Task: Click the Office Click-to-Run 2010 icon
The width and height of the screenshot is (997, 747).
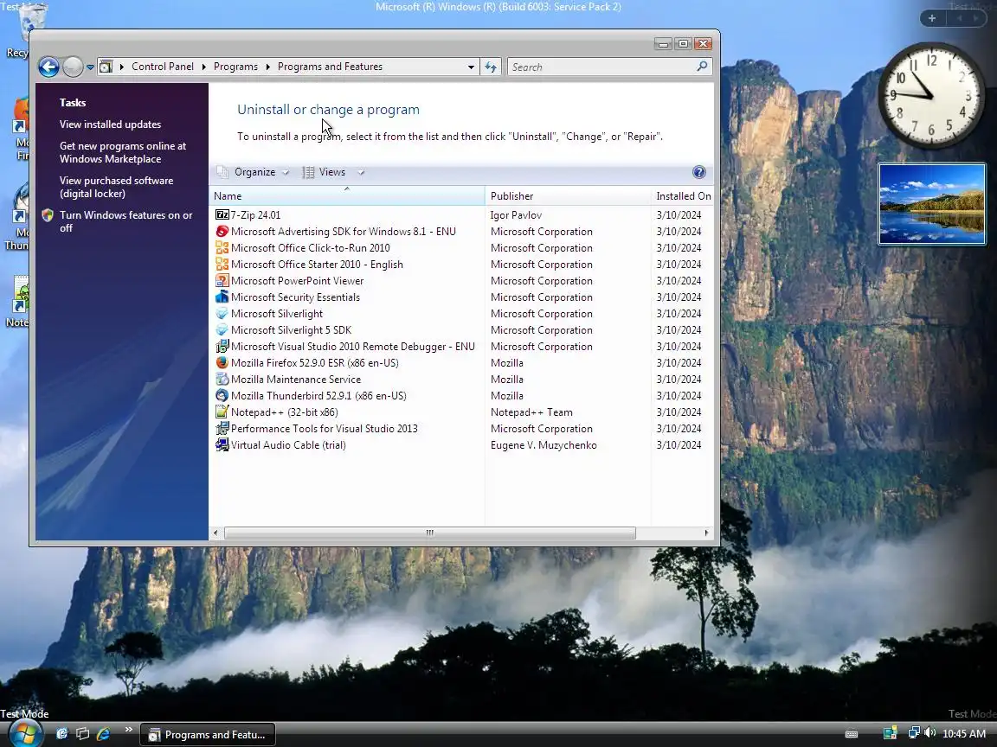Action: click(x=222, y=248)
